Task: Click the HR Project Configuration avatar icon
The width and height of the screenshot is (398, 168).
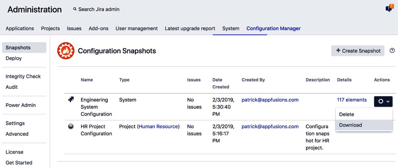Action: (71, 126)
